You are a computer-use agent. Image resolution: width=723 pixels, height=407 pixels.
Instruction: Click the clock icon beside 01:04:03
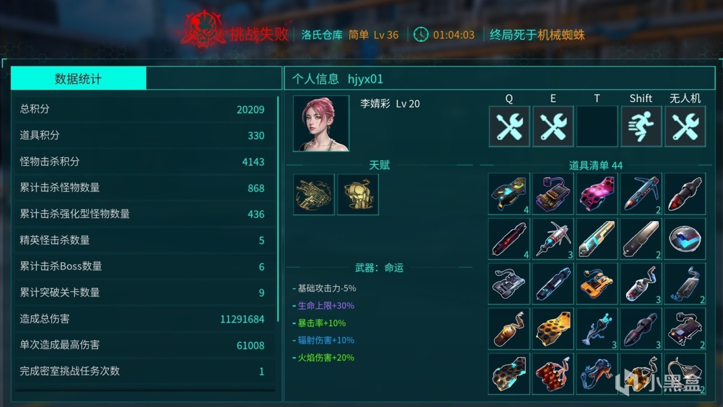click(x=421, y=34)
